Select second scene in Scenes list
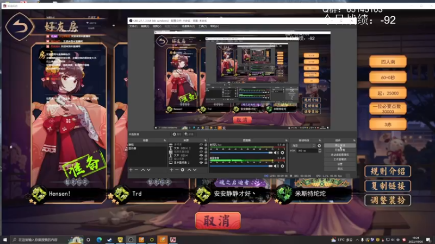 tap(147, 148)
